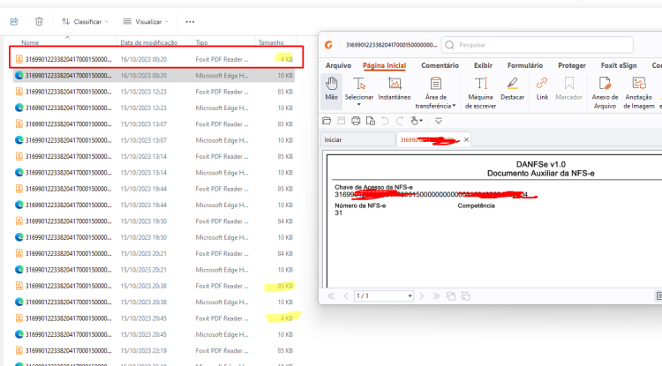Select the Foxit PDF file dated 15/10/2023 13:14

click(x=154, y=156)
